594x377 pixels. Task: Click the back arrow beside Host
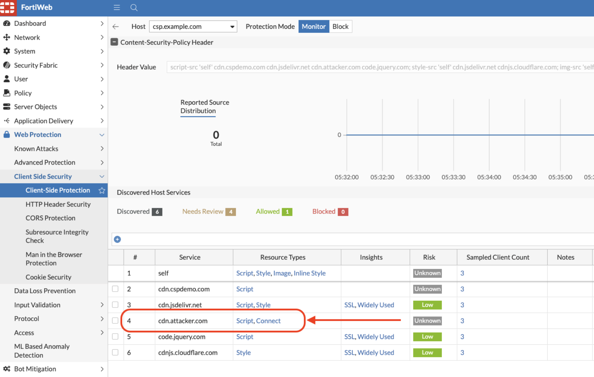point(116,26)
